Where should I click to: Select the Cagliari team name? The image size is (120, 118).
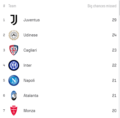click(x=30, y=50)
